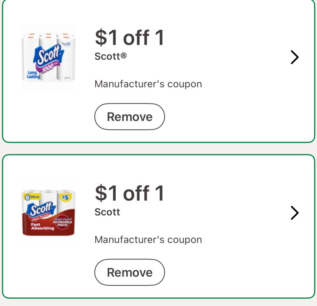Select the Scott brand label on the towels coupon
This screenshot has width=317, height=306.
coord(107,212)
